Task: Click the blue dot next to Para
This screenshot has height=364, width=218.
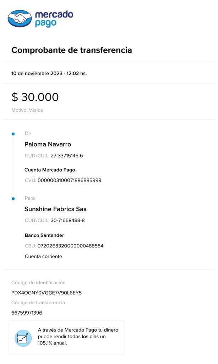Action: pyautogui.click(x=13, y=199)
